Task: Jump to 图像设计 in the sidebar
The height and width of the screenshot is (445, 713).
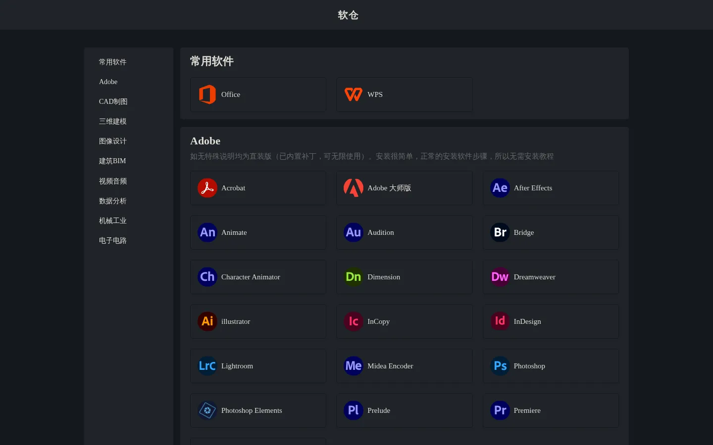Action: click(113, 141)
